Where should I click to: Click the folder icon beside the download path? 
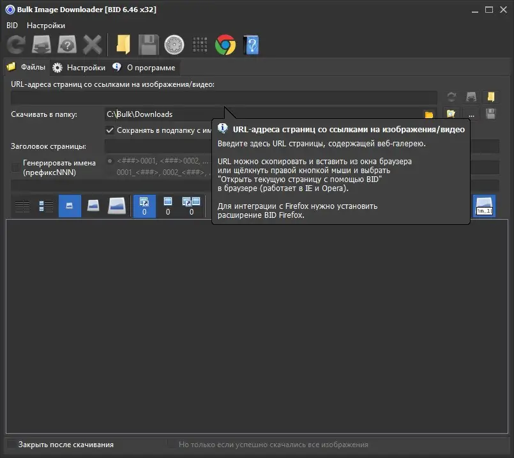pyautogui.click(x=430, y=114)
